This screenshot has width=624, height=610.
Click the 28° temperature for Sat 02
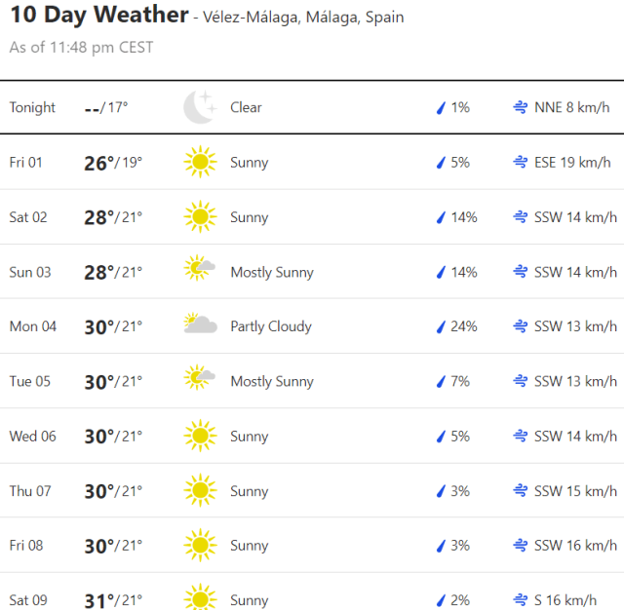(98, 217)
